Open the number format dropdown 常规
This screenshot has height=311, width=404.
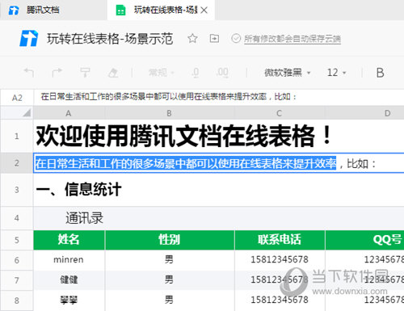[161, 73]
